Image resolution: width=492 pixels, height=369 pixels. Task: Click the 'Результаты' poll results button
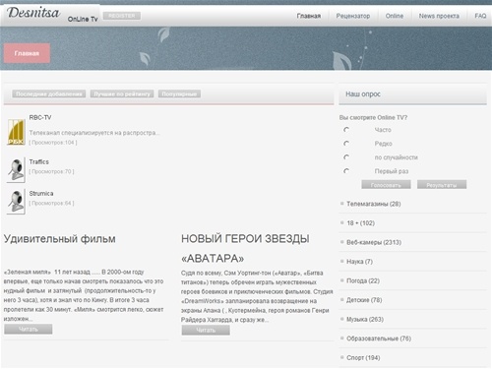442,185
